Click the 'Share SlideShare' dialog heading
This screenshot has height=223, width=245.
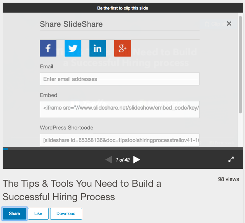point(71,24)
